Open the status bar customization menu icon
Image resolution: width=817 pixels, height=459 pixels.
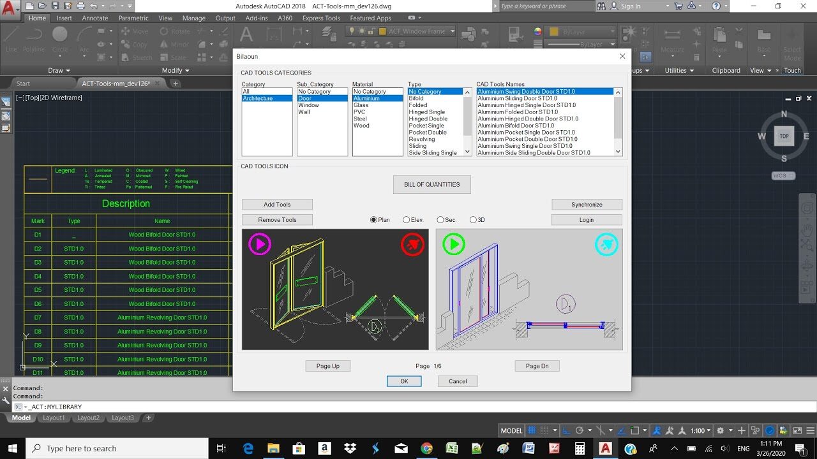point(811,430)
